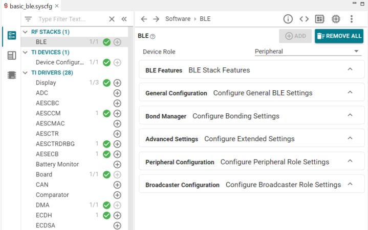
Task: Collapse the RF STACKS group
Action: [x=25, y=32]
